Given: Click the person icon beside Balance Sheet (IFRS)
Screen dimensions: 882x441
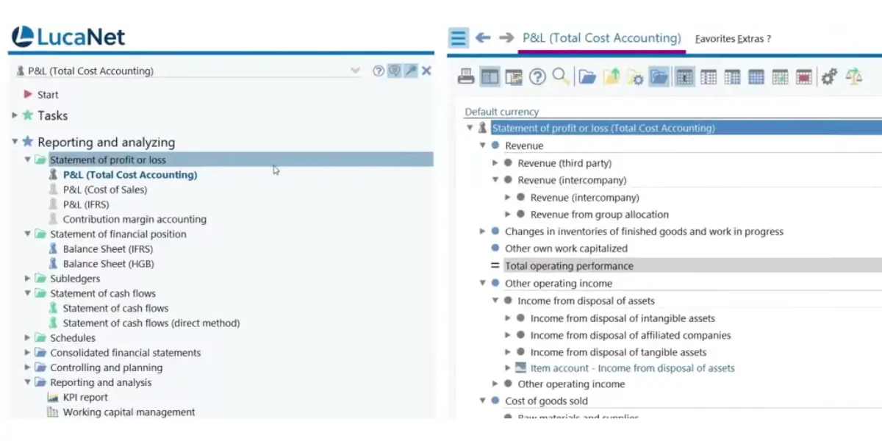Looking at the screenshot, I should (53, 248).
